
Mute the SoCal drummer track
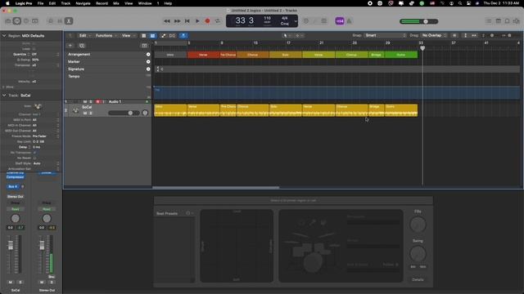85,114
